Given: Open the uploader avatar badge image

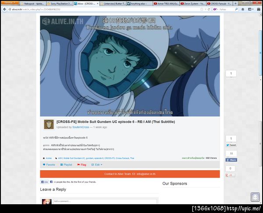Looking at the screenshot, I should (x=49, y=124).
